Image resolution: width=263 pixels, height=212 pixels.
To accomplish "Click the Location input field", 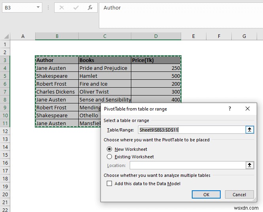I will click(x=188, y=165).
